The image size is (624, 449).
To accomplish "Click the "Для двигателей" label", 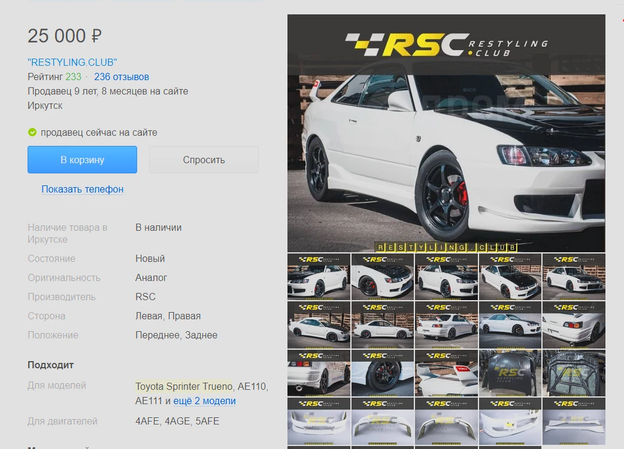I will coord(62,421).
